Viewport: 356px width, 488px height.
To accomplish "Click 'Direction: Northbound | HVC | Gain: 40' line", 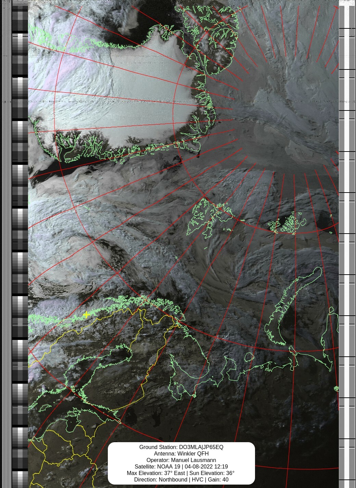I will (181, 479).
